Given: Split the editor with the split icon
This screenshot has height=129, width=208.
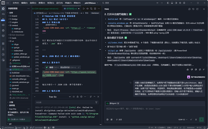Looking at the screenshot, I should point(95,9).
